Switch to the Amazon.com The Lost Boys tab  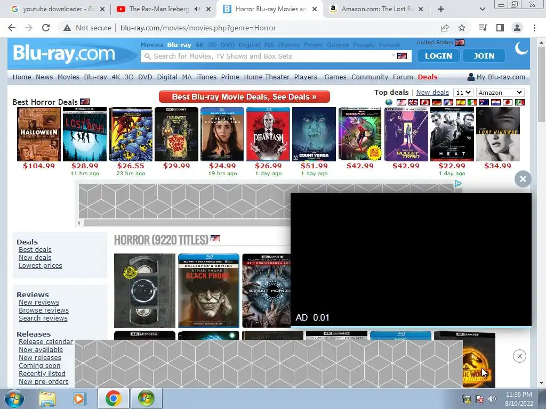[376, 9]
